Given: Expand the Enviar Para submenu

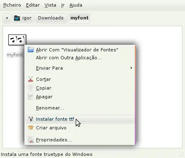Looking at the screenshot, I should pos(80,68).
